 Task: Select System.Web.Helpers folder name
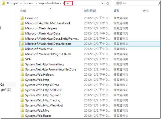(x=39, y=75)
